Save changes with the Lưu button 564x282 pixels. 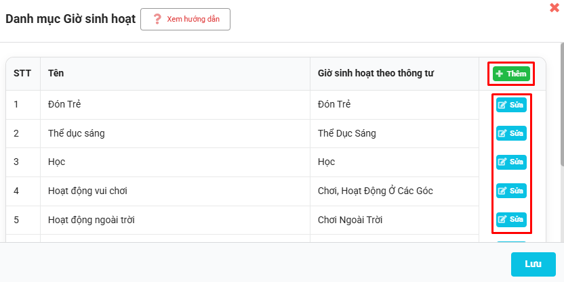click(x=533, y=264)
